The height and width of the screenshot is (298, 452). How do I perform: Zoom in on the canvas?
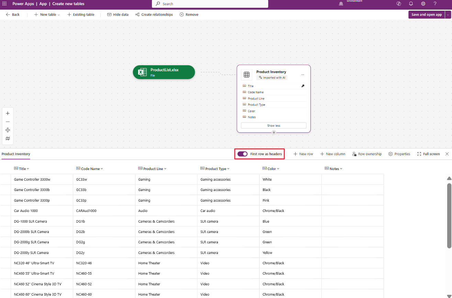[8, 113]
